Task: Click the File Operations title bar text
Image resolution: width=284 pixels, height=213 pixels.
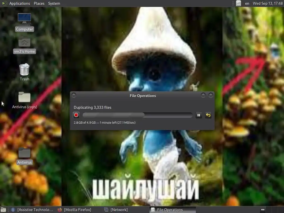Action: coord(143,96)
